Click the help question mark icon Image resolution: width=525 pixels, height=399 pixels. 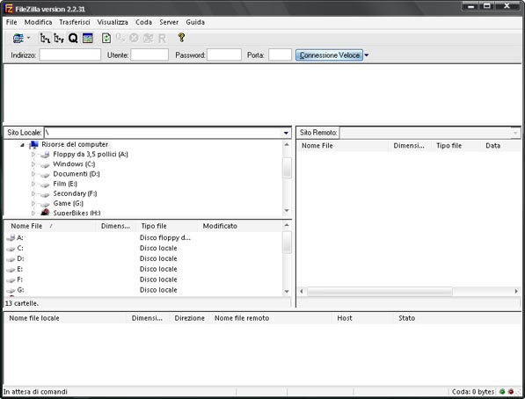click(181, 38)
